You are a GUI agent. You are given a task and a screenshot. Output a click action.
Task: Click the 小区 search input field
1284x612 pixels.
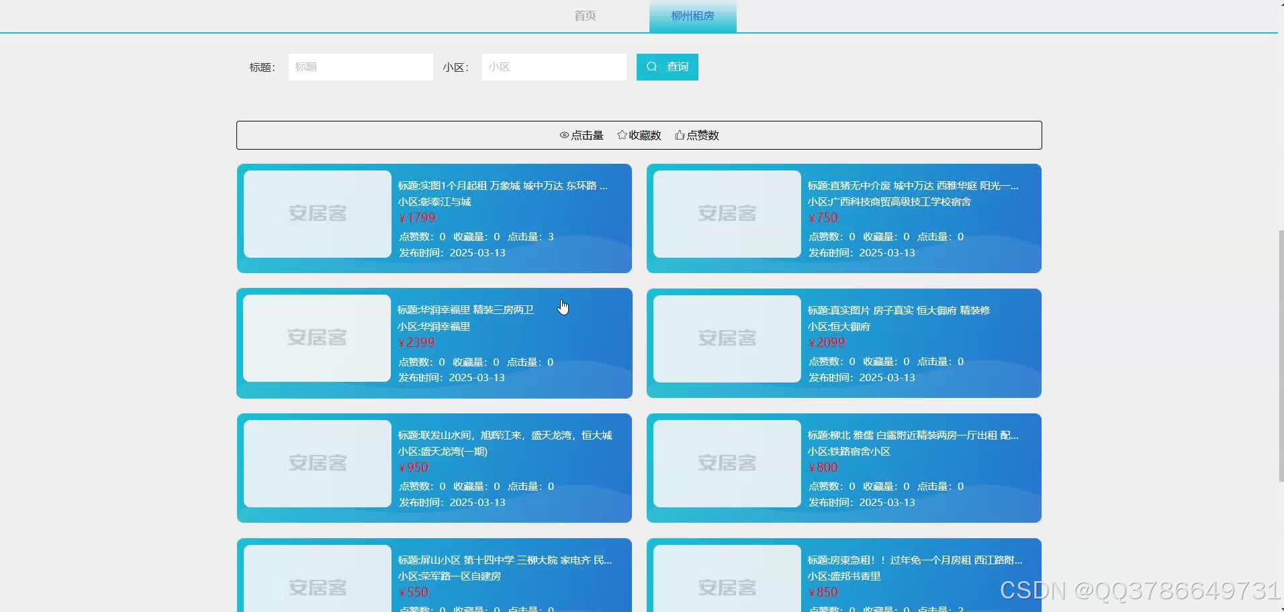(x=553, y=66)
